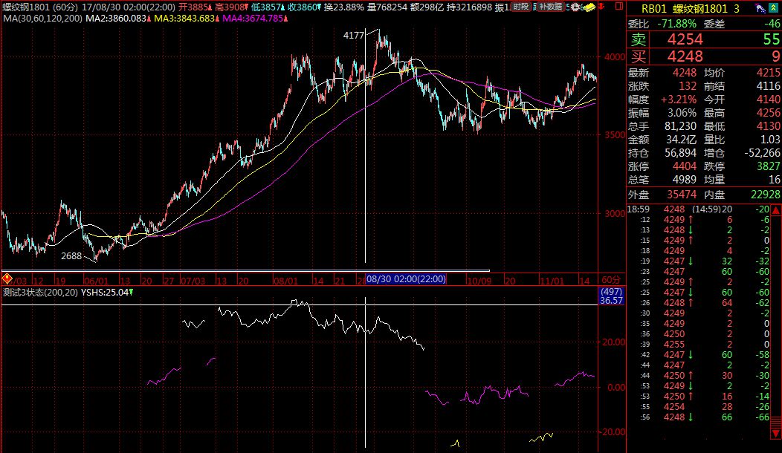Click the 08/30 02:00(22:00) crosshair date label
Screen dimensions: 782x453
coord(406,279)
